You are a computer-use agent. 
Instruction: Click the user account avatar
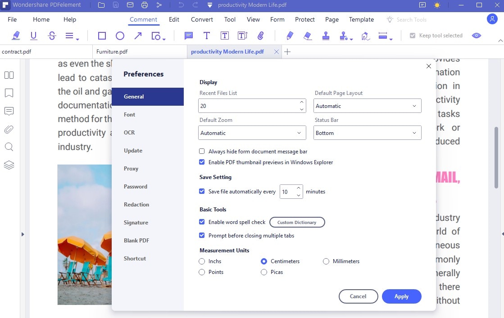tap(492, 19)
